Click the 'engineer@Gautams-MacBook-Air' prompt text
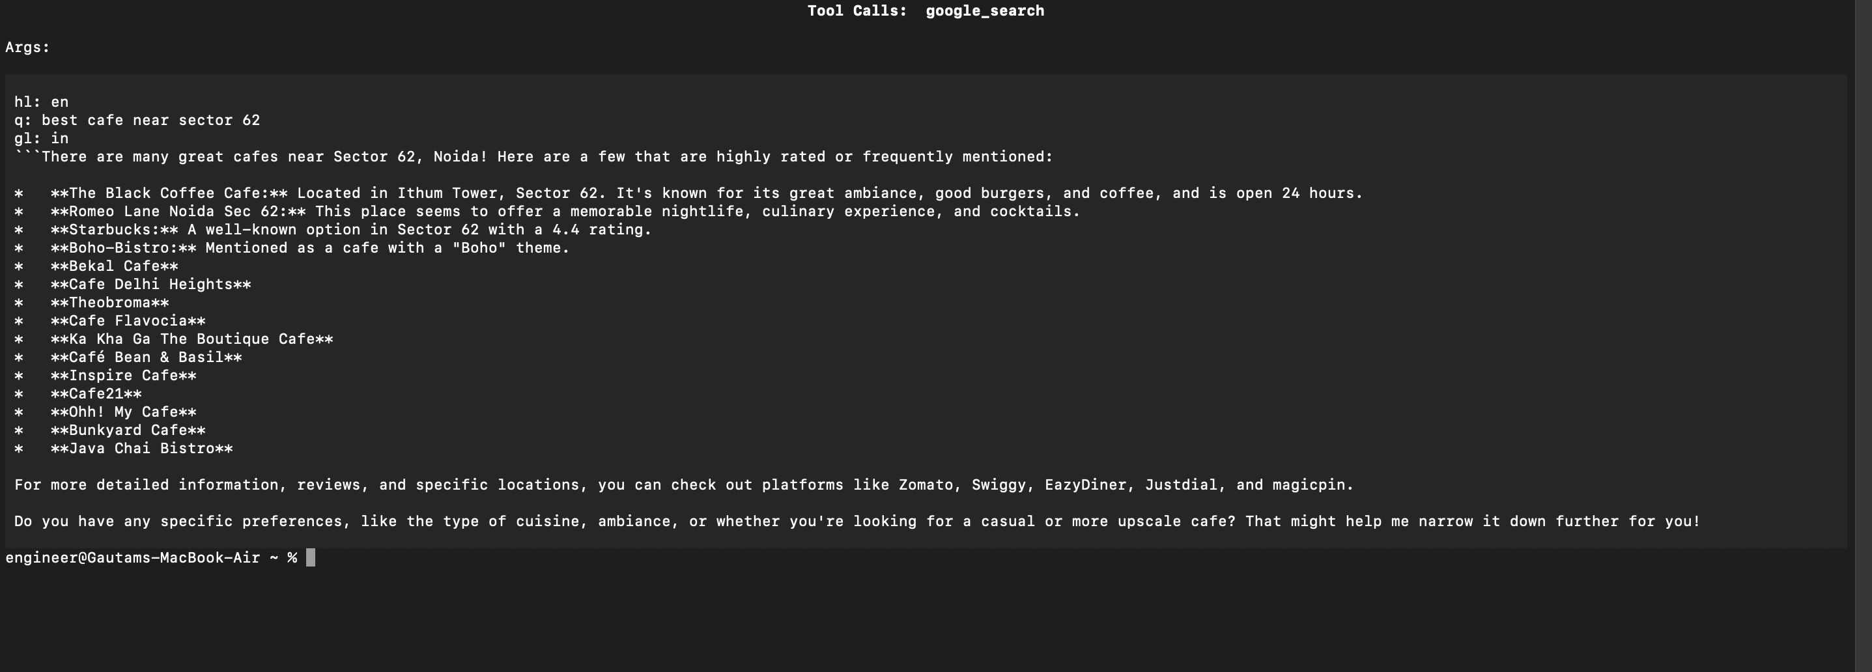1872x672 pixels. click(132, 558)
